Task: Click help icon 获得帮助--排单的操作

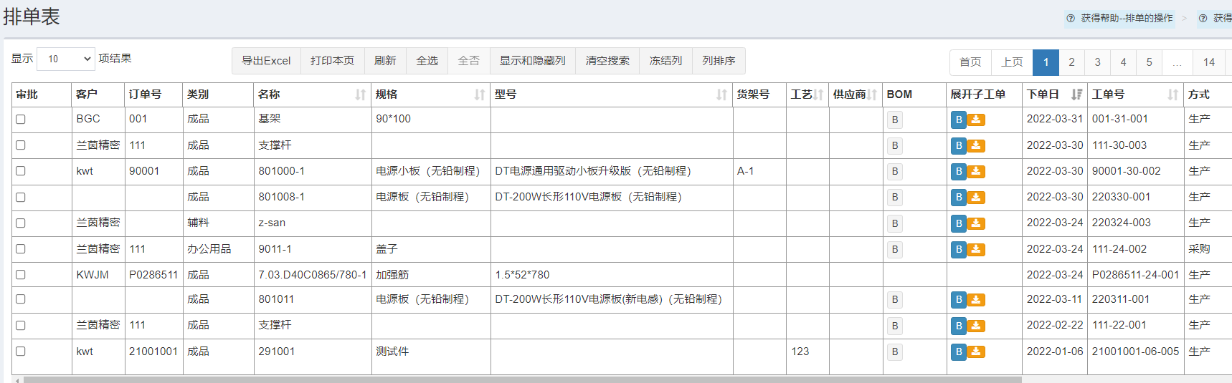Action: (1071, 18)
